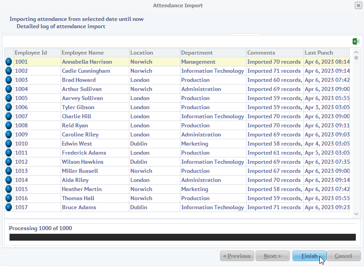This screenshot has width=364, height=267.
Task: Click blue status icon for Reid Ryan
Action: 9,126
